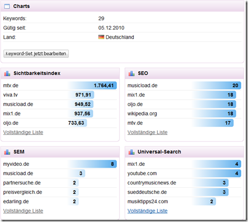This screenshot has width=248, height=222.
Task: Click the Sichtbarkeitsindex bar chart icon
Action: 7,73
